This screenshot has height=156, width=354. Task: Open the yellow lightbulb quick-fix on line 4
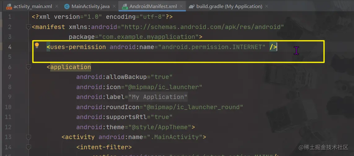37,46
